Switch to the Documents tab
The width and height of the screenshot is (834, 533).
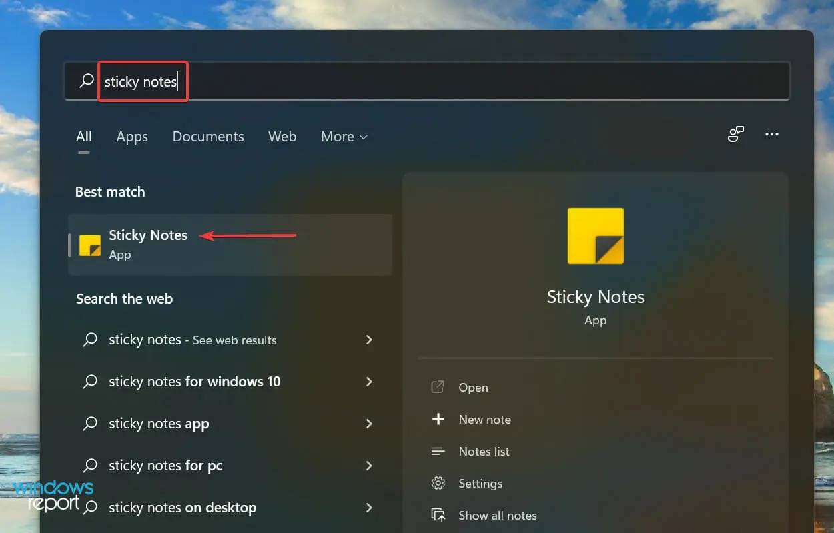click(208, 137)
